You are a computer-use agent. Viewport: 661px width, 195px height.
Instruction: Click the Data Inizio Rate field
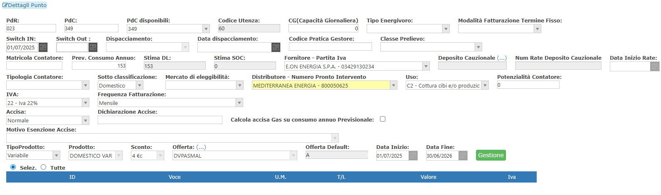tap(630, 66)
